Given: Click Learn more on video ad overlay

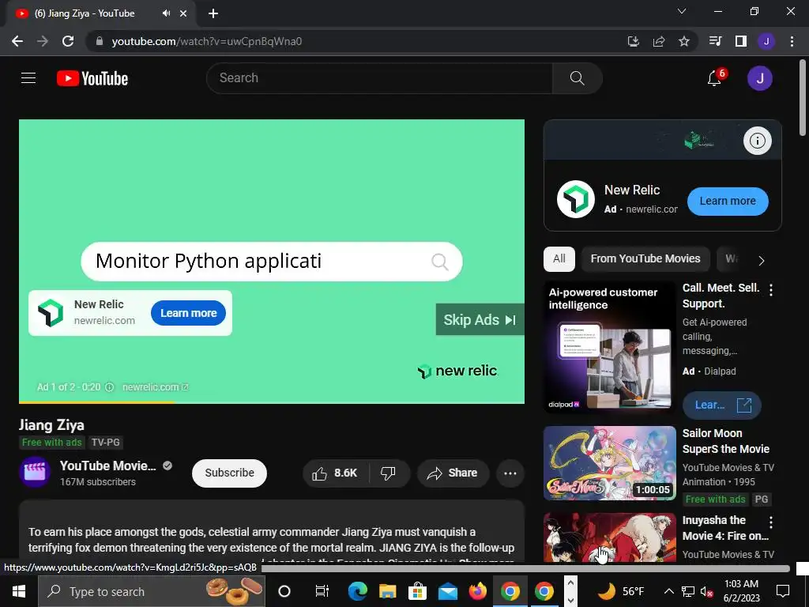Looking at the screenshot, I should click(x=188, y=313).
